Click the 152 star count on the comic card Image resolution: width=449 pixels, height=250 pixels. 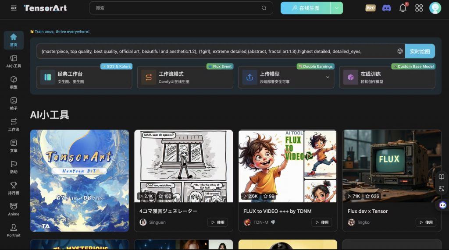[165, 196]
